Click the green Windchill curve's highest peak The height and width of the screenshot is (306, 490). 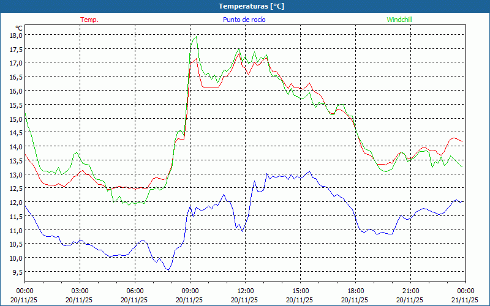click(196, 36)
